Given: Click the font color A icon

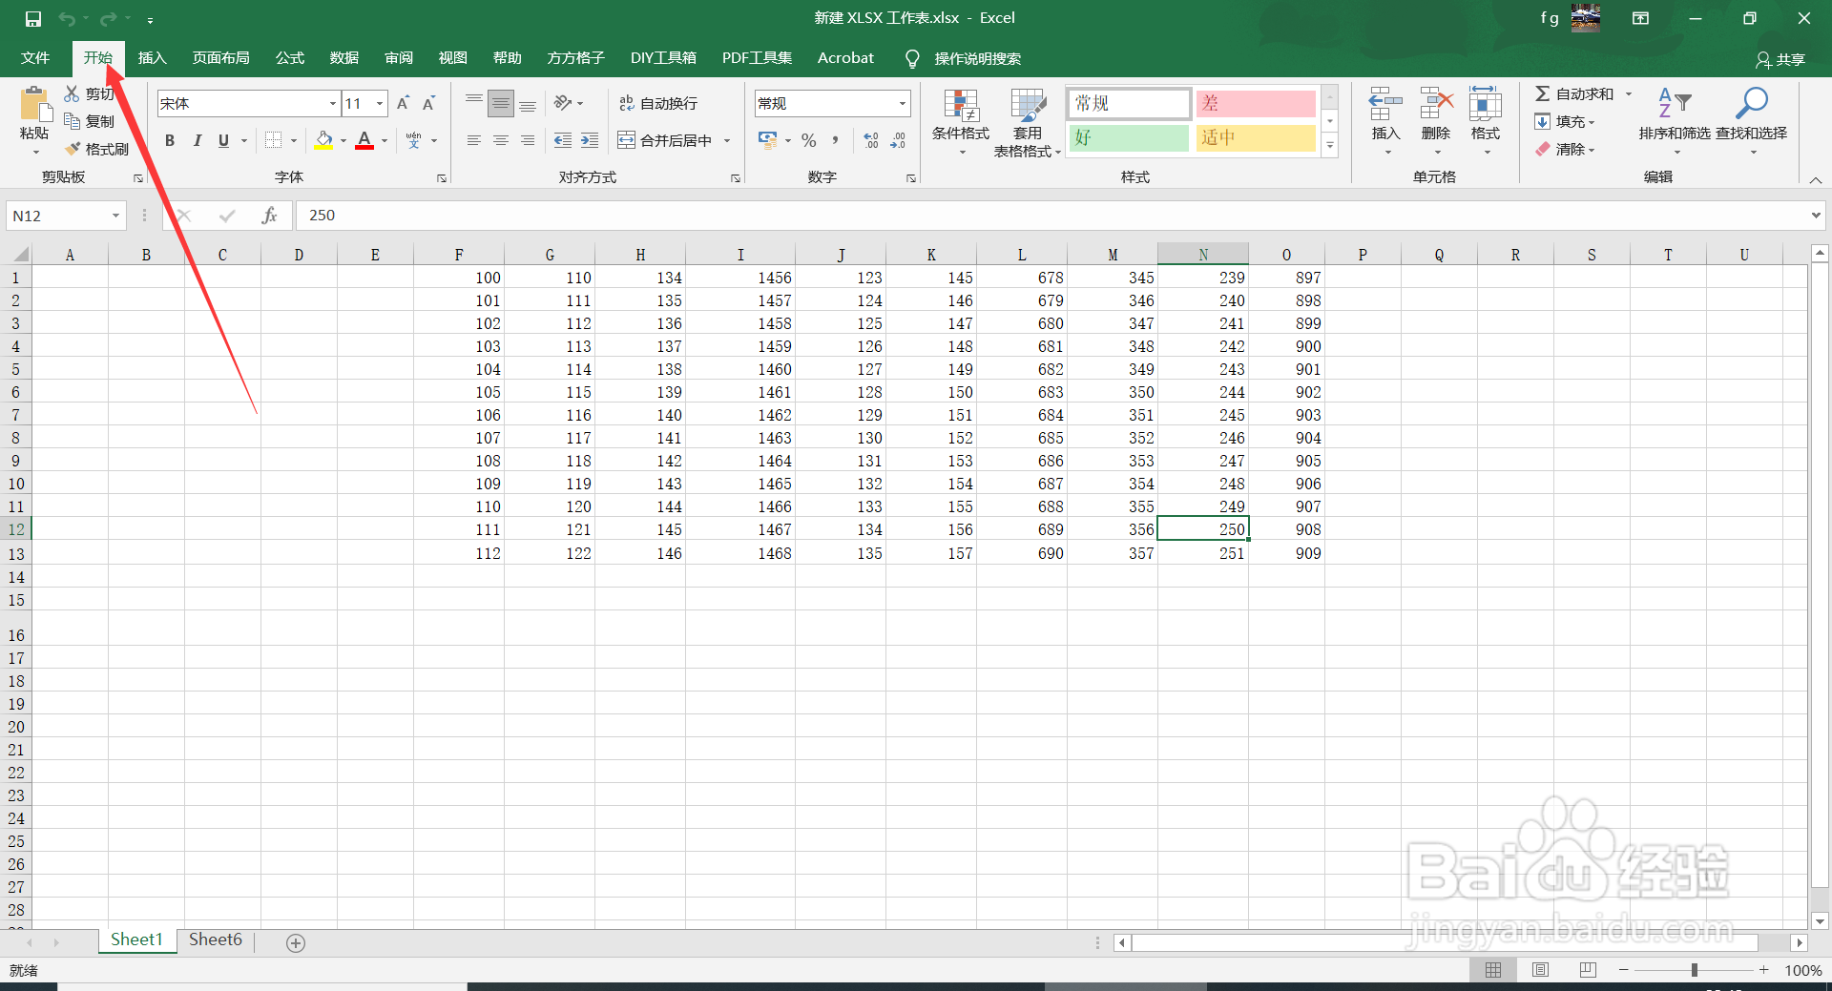Looking at the screenshot, I should tap(364, 140).
